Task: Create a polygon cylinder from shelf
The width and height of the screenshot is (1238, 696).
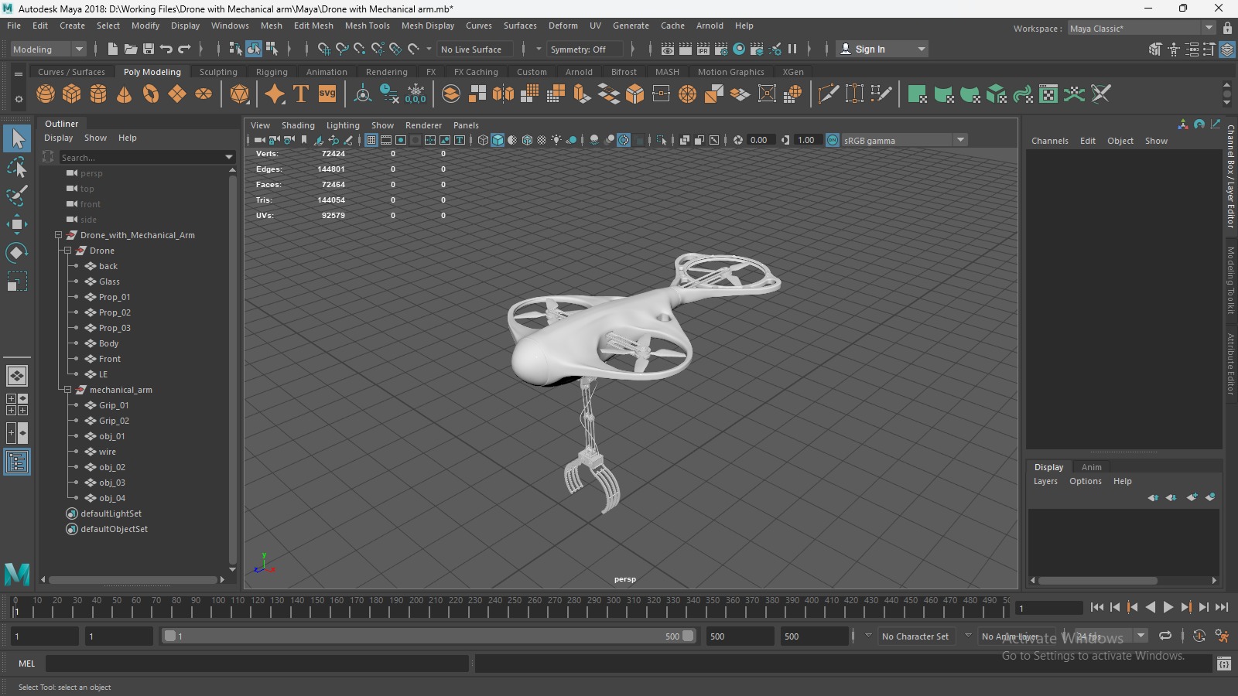Action: click(98, 94)
